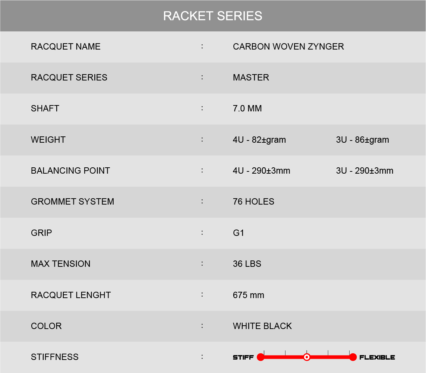The width and height of the screenshot is (426, 373).
Task: Click the 76 HOLES grommet value
Action: 253,202
